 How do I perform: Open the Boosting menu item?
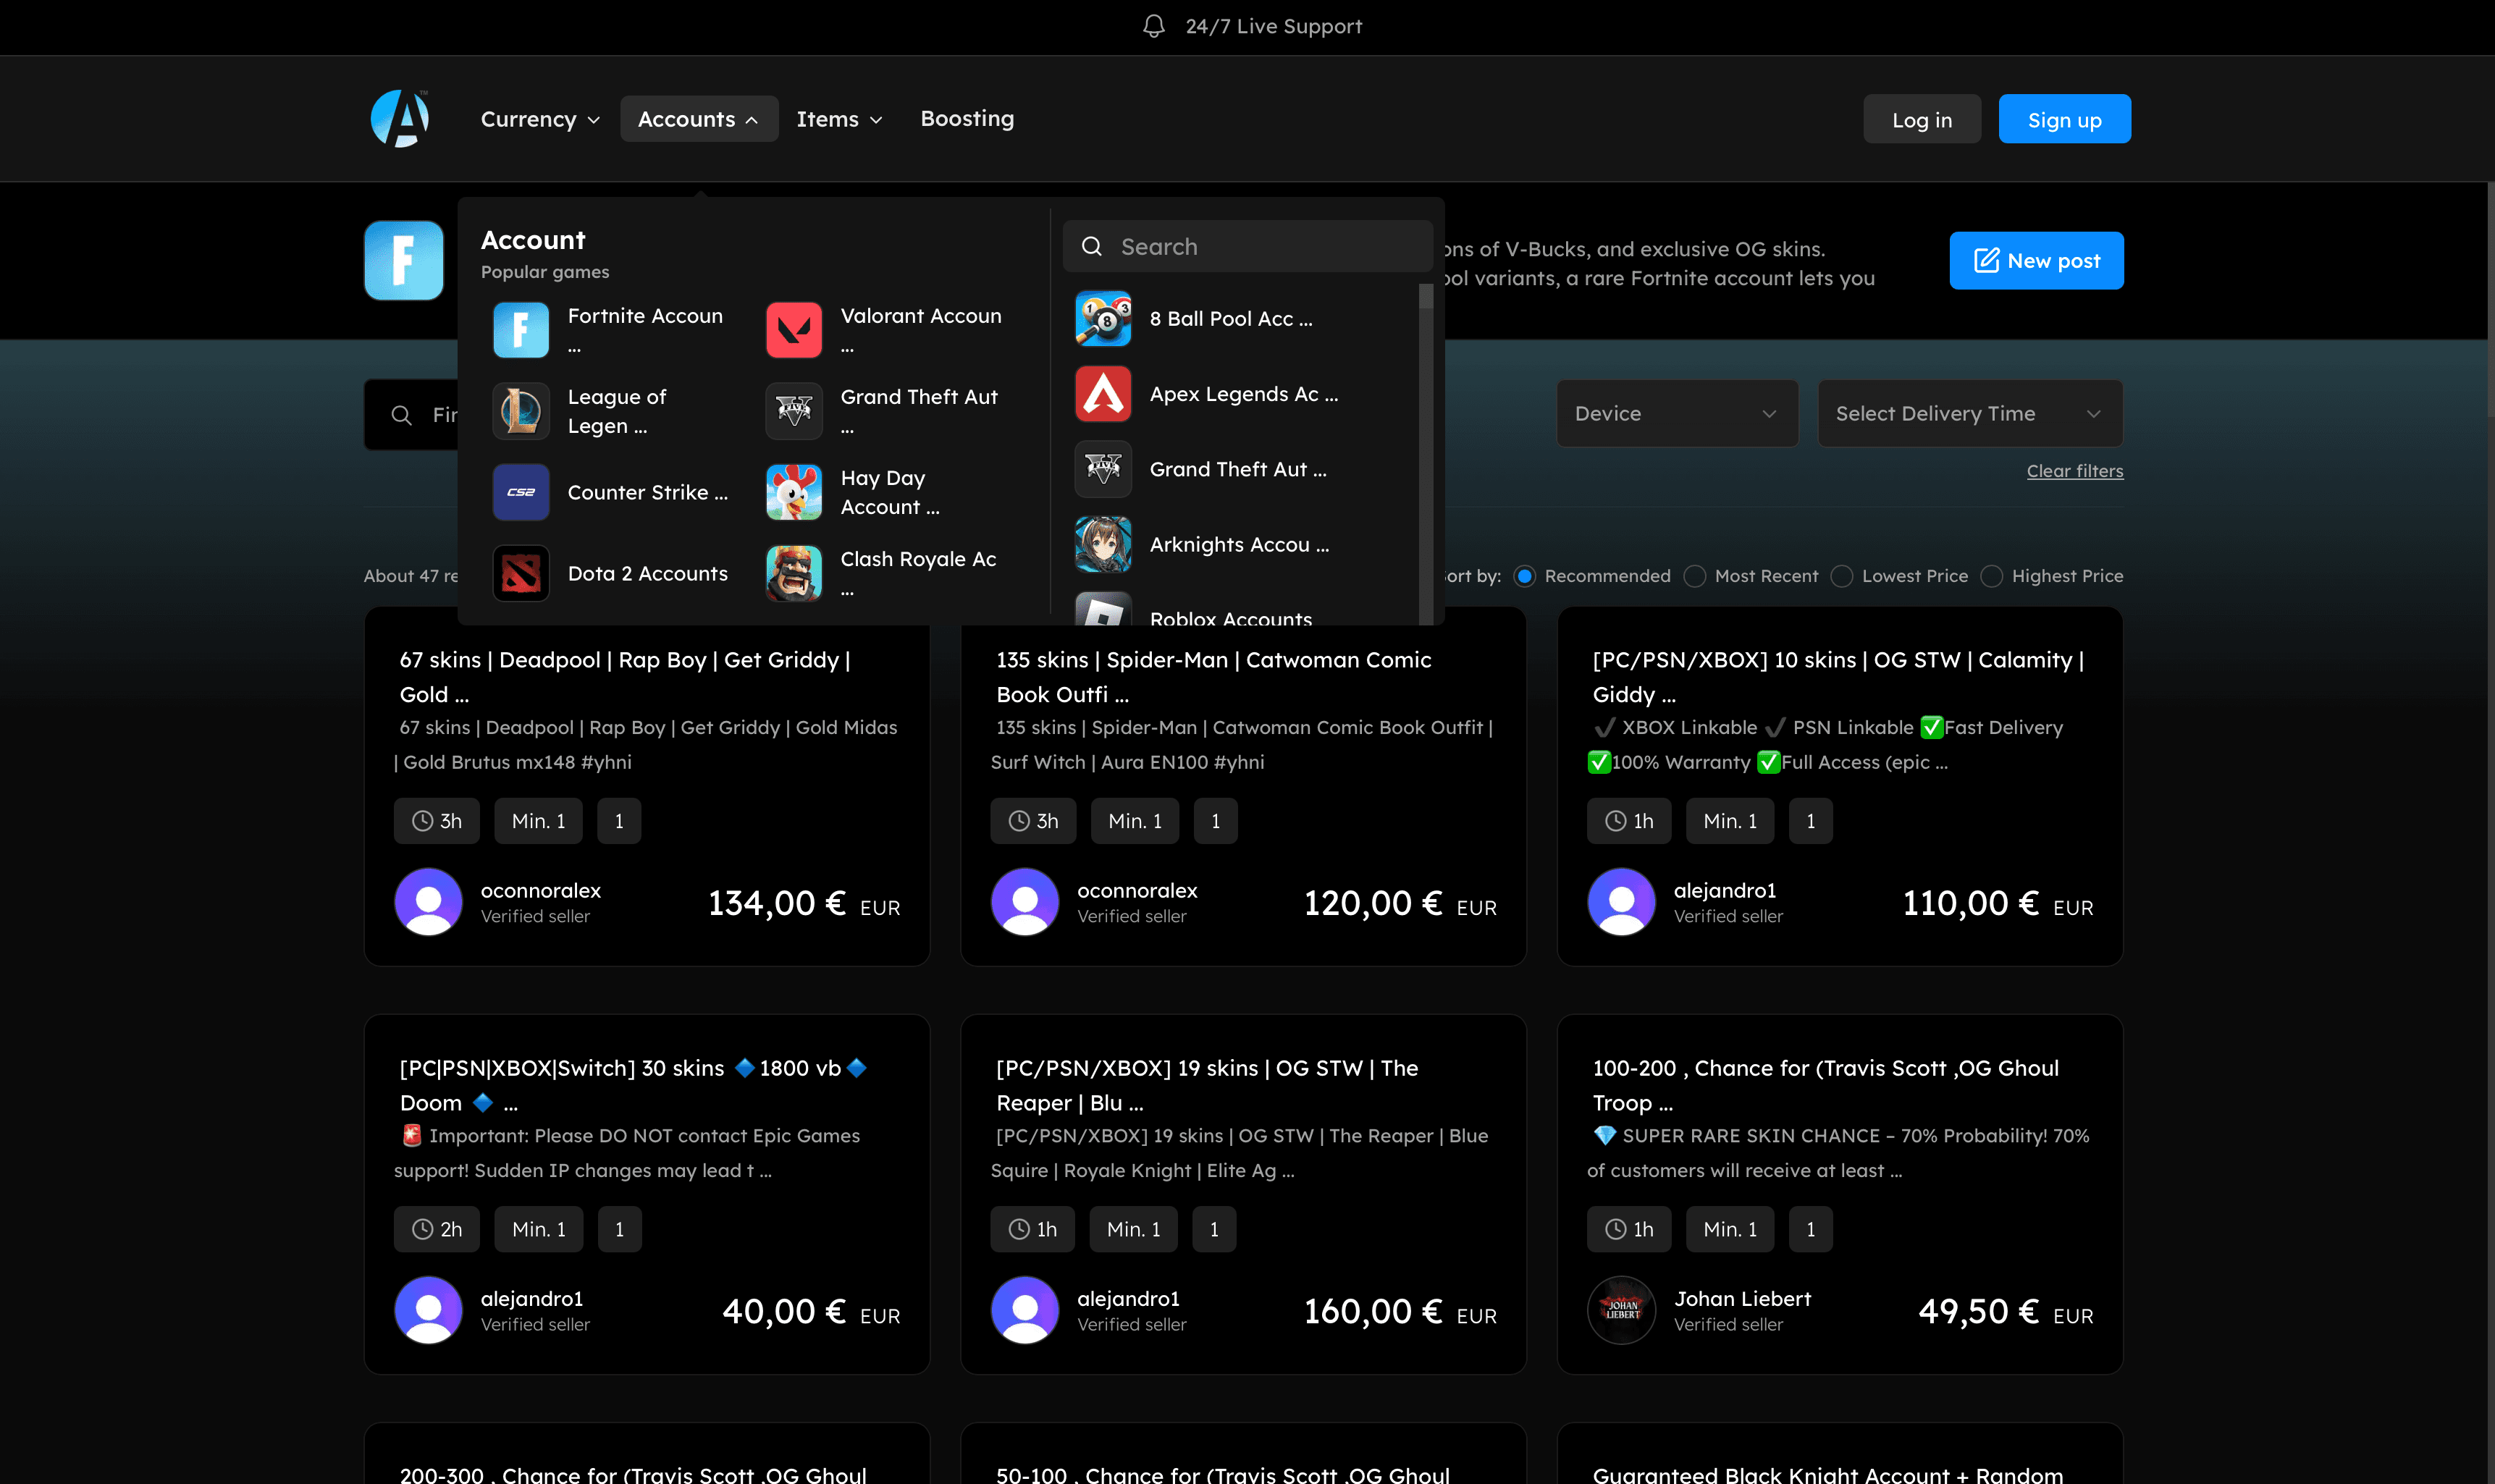pyautogui.click(x=966, y=119)
